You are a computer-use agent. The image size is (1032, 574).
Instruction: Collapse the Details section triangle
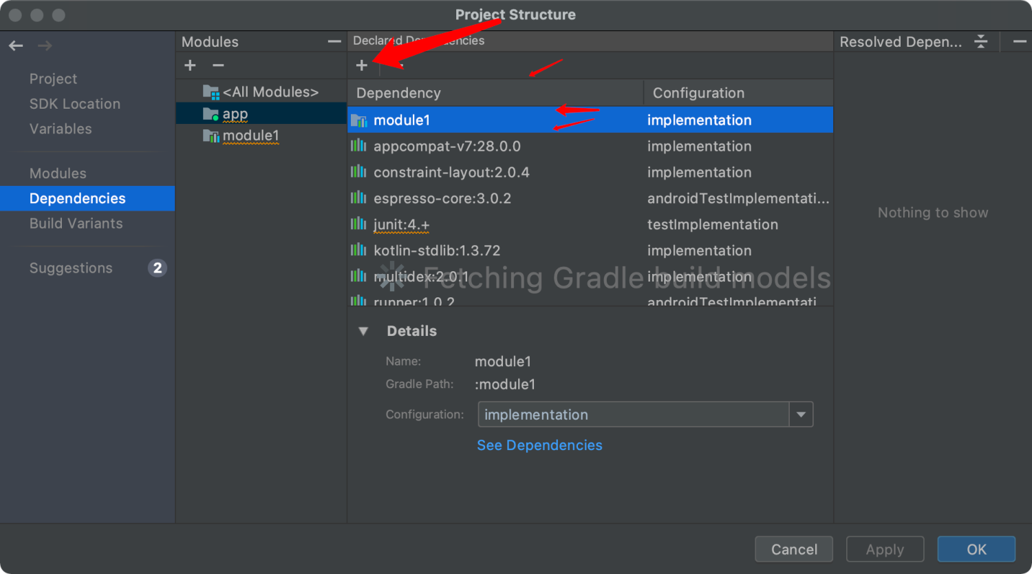coord(363,331)
